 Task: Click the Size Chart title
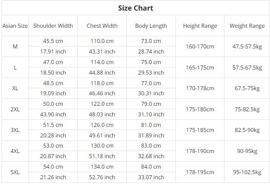point(135,8)
